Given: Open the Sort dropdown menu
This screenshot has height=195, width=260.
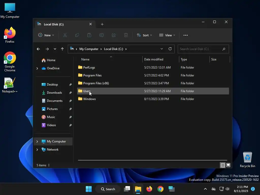Looking at the screenshot, I should [144, 35].
